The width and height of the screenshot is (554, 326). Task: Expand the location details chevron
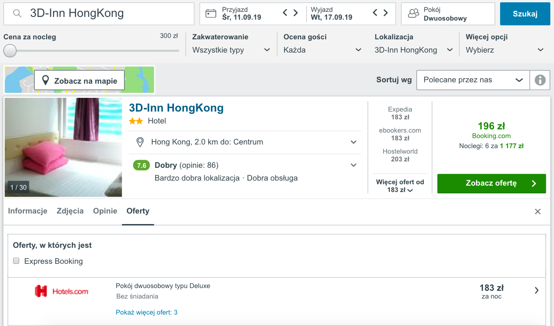(353, 142)
